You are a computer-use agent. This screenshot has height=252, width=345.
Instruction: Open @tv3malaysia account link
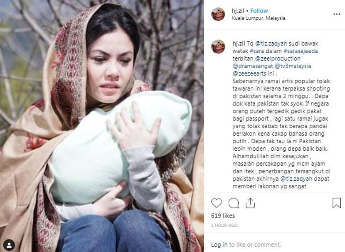[293, 66]
